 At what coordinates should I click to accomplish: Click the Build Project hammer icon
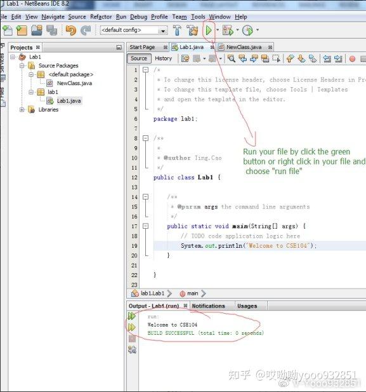click(x=177, y=30)
